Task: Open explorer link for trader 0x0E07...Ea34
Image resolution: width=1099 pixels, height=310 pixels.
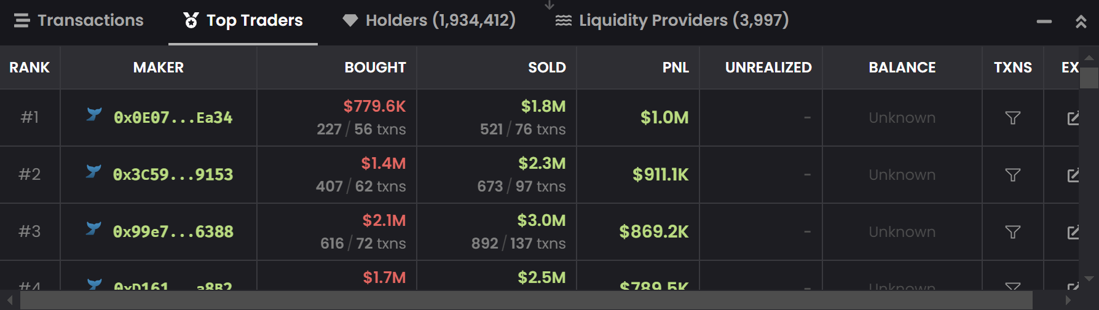Action: 1073,118
